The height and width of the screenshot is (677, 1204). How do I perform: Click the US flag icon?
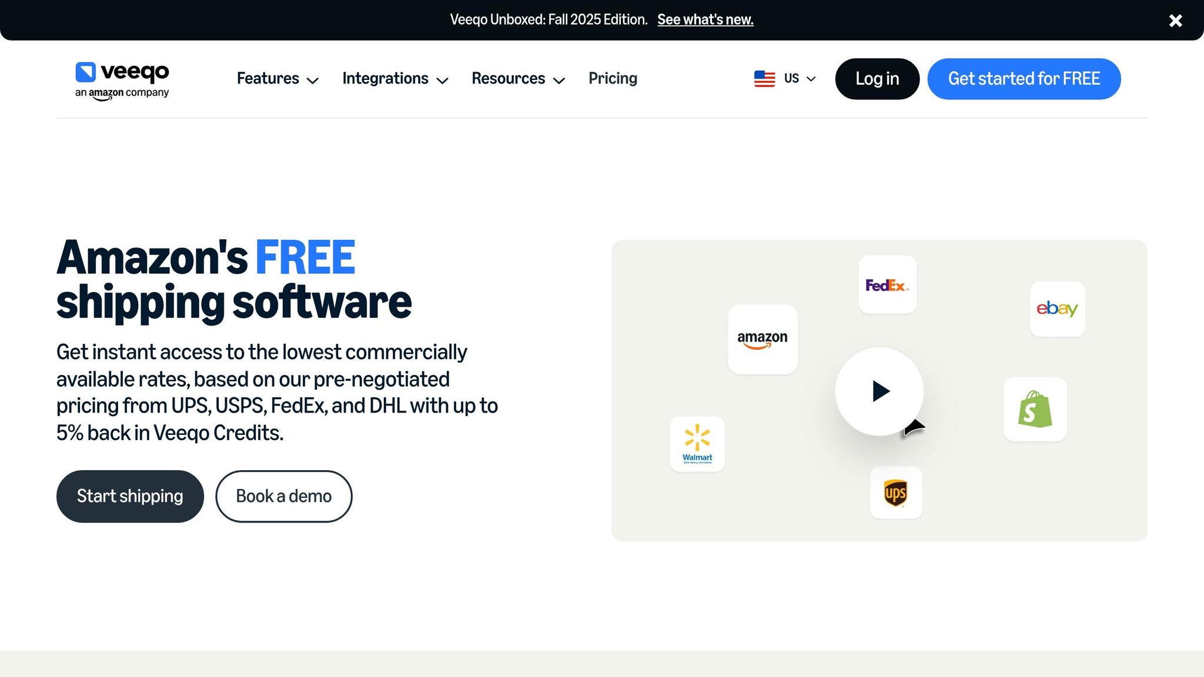(x=764, y=79)
